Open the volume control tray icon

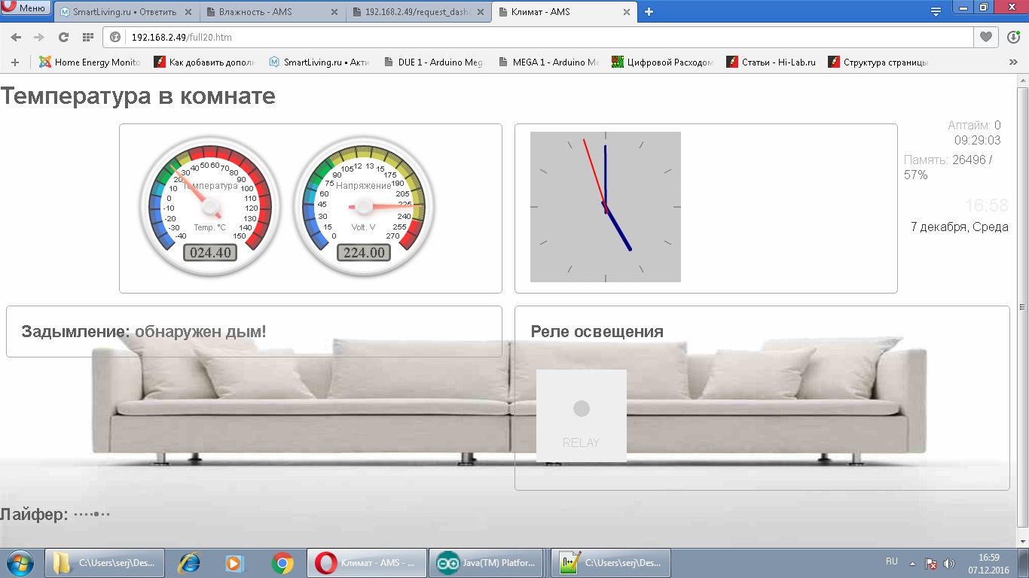coord(949,563)
